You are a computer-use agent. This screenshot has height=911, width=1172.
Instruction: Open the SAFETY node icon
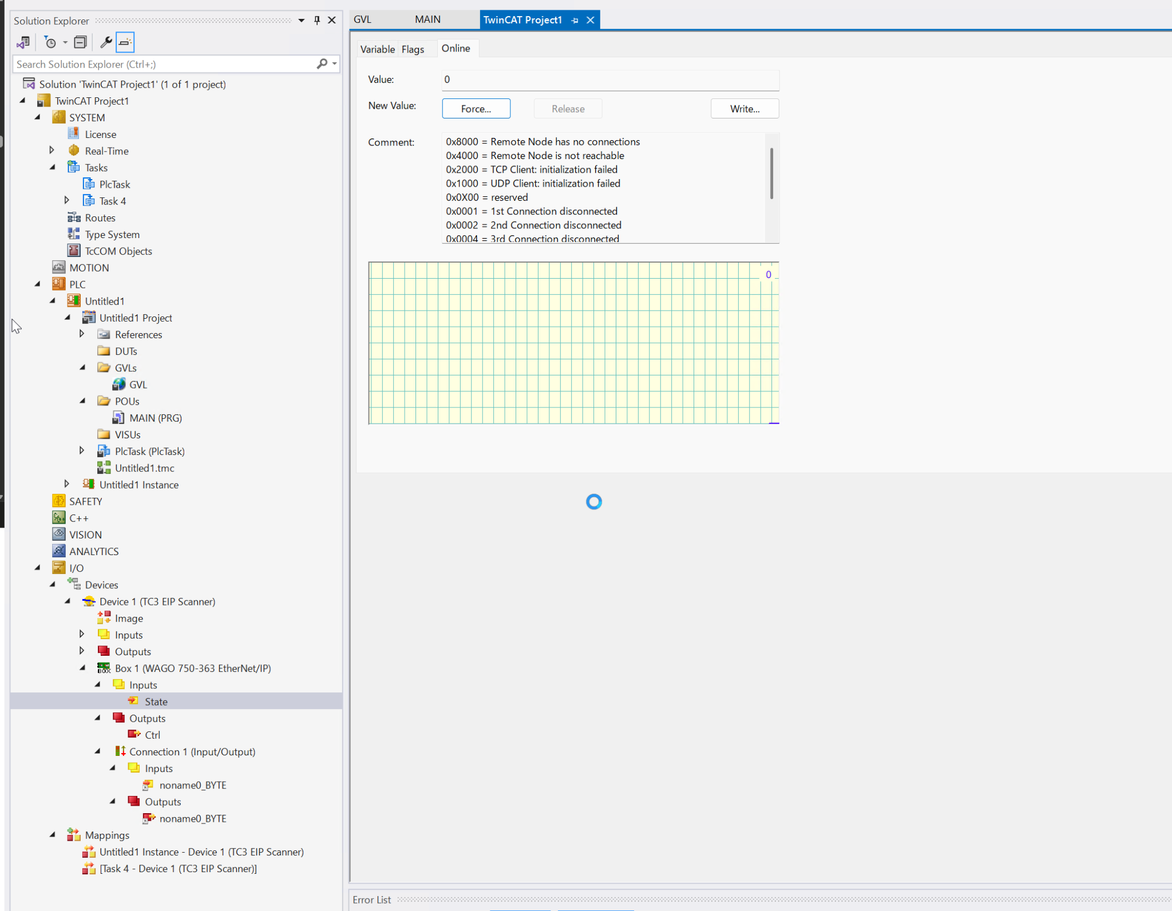[58, 501]
